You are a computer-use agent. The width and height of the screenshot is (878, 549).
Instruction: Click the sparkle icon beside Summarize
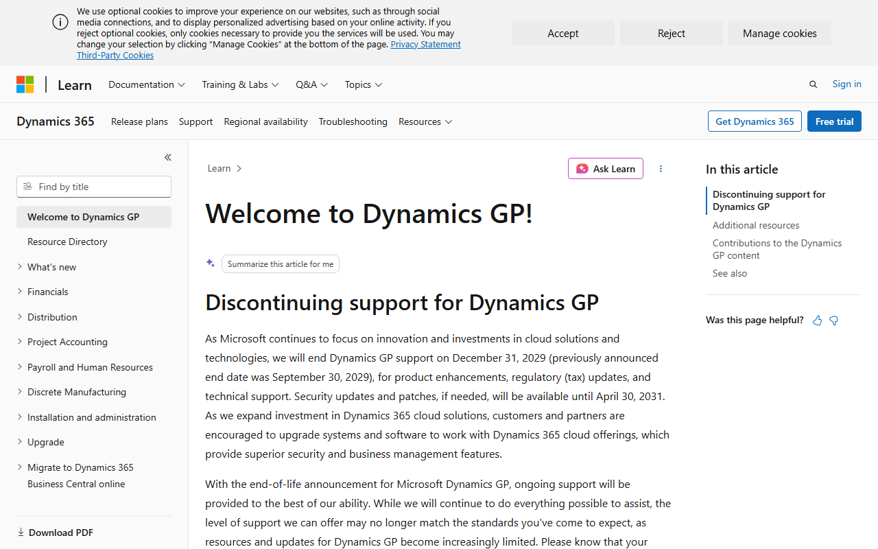tap(211, 264)
